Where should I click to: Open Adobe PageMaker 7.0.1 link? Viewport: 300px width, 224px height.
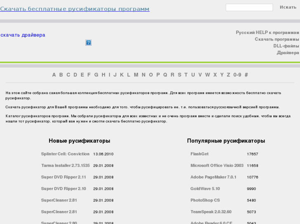213,177
